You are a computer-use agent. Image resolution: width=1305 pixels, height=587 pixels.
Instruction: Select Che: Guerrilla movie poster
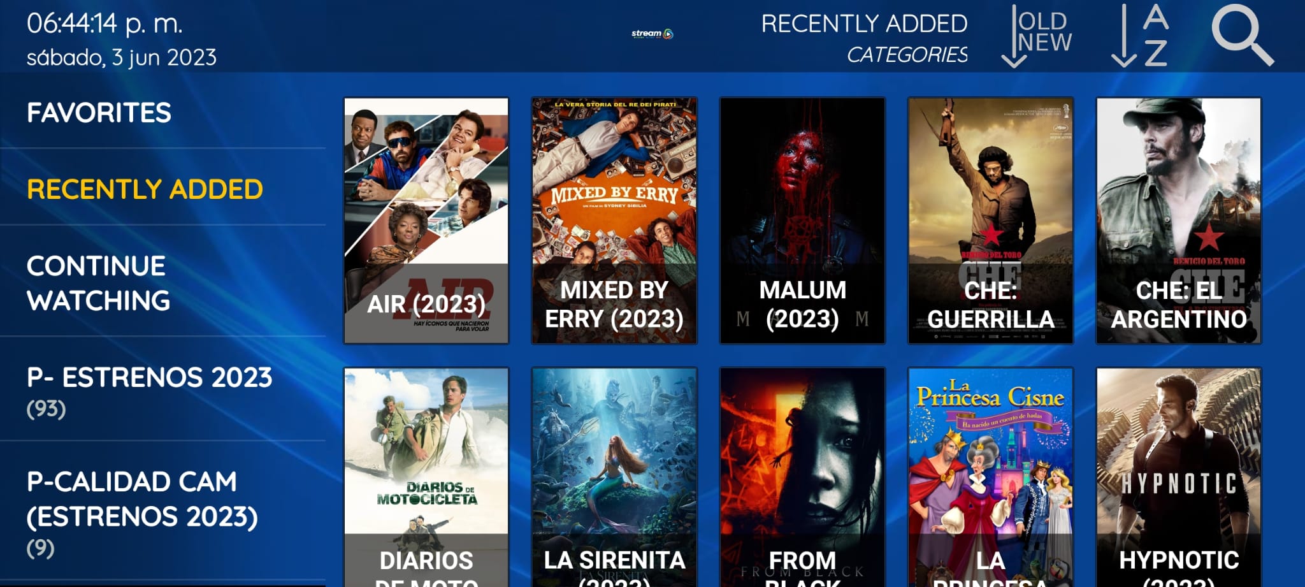click(990, 221)
